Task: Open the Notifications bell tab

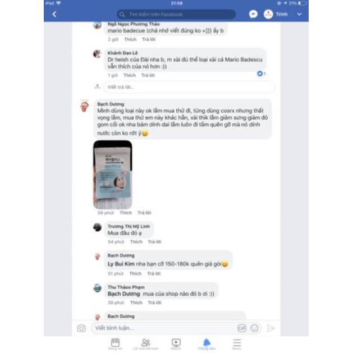Action: tap(207, 344)
